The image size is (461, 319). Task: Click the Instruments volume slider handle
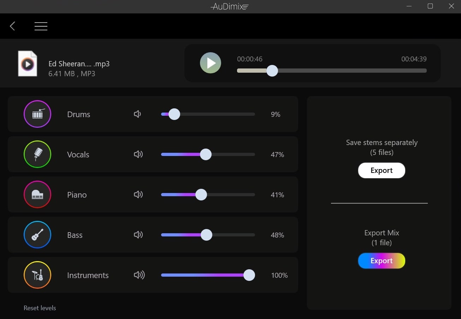coord(249,275)
